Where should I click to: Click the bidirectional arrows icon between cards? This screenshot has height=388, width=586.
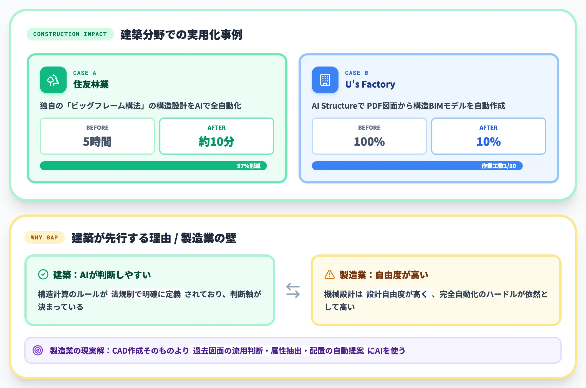pos(293,290)
